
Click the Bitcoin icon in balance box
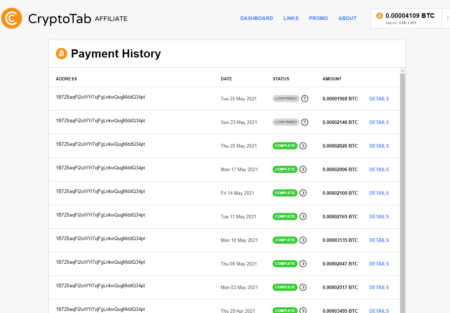point(379,16)
